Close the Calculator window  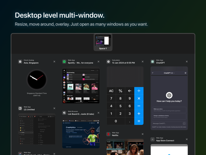tap(143, 62)
